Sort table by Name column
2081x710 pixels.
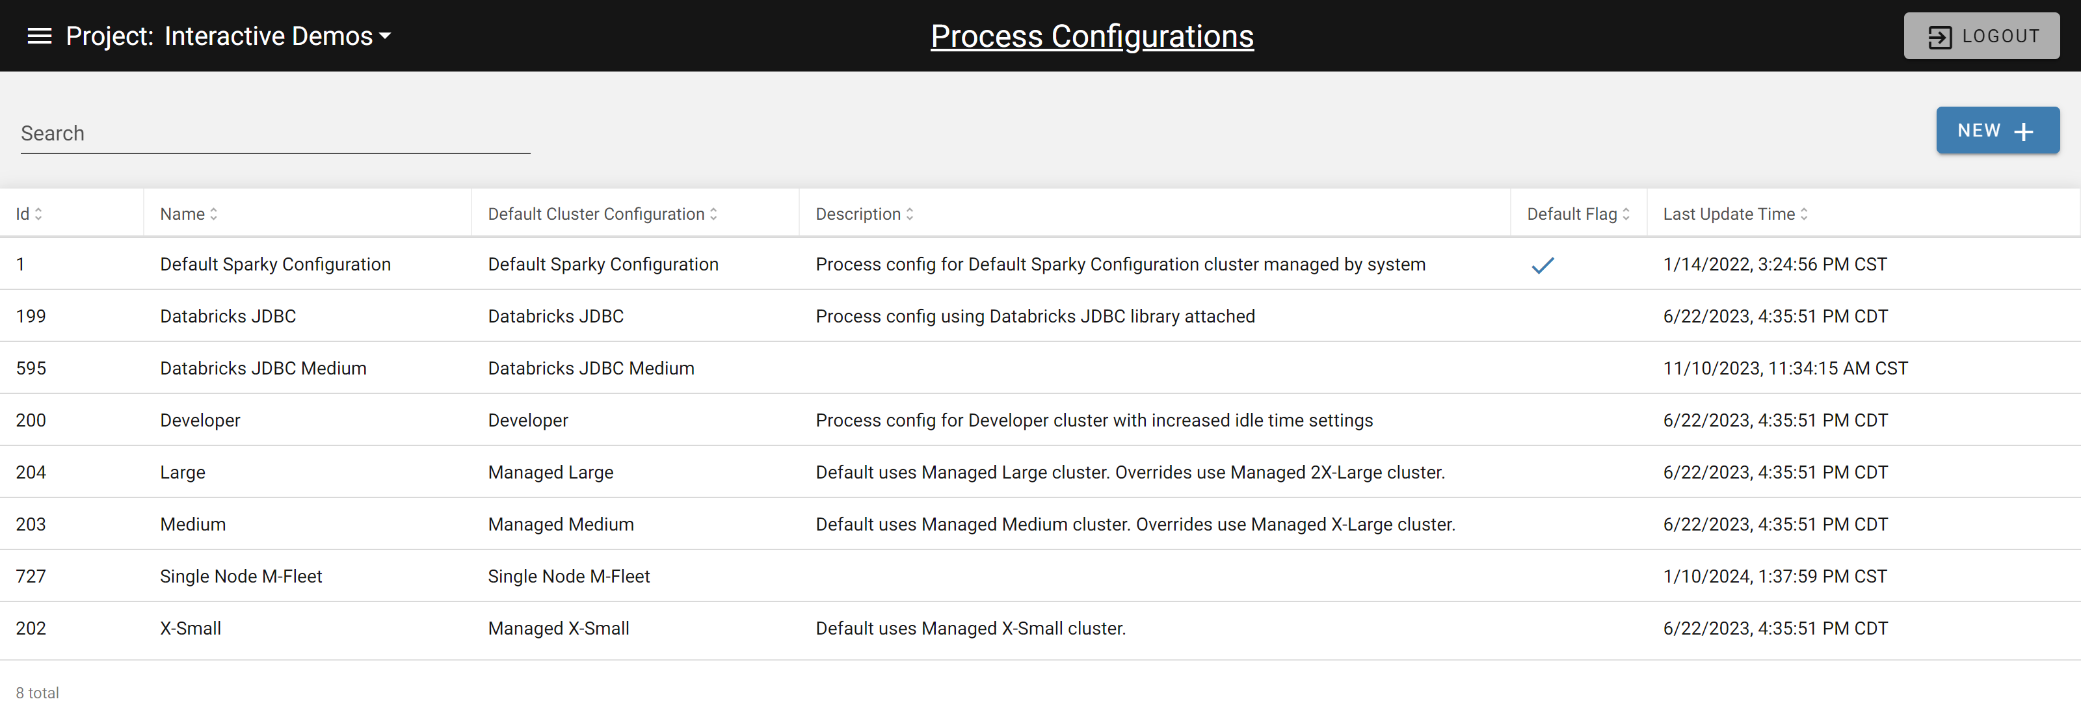click(189, 214)
